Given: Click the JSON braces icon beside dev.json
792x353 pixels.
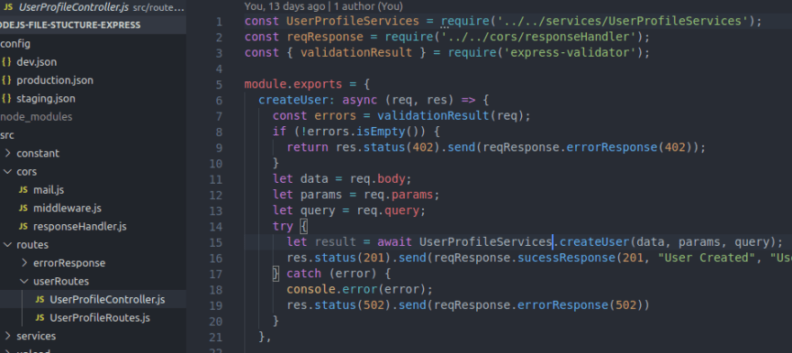Looking at the screenshot, I should pos(6,62).
